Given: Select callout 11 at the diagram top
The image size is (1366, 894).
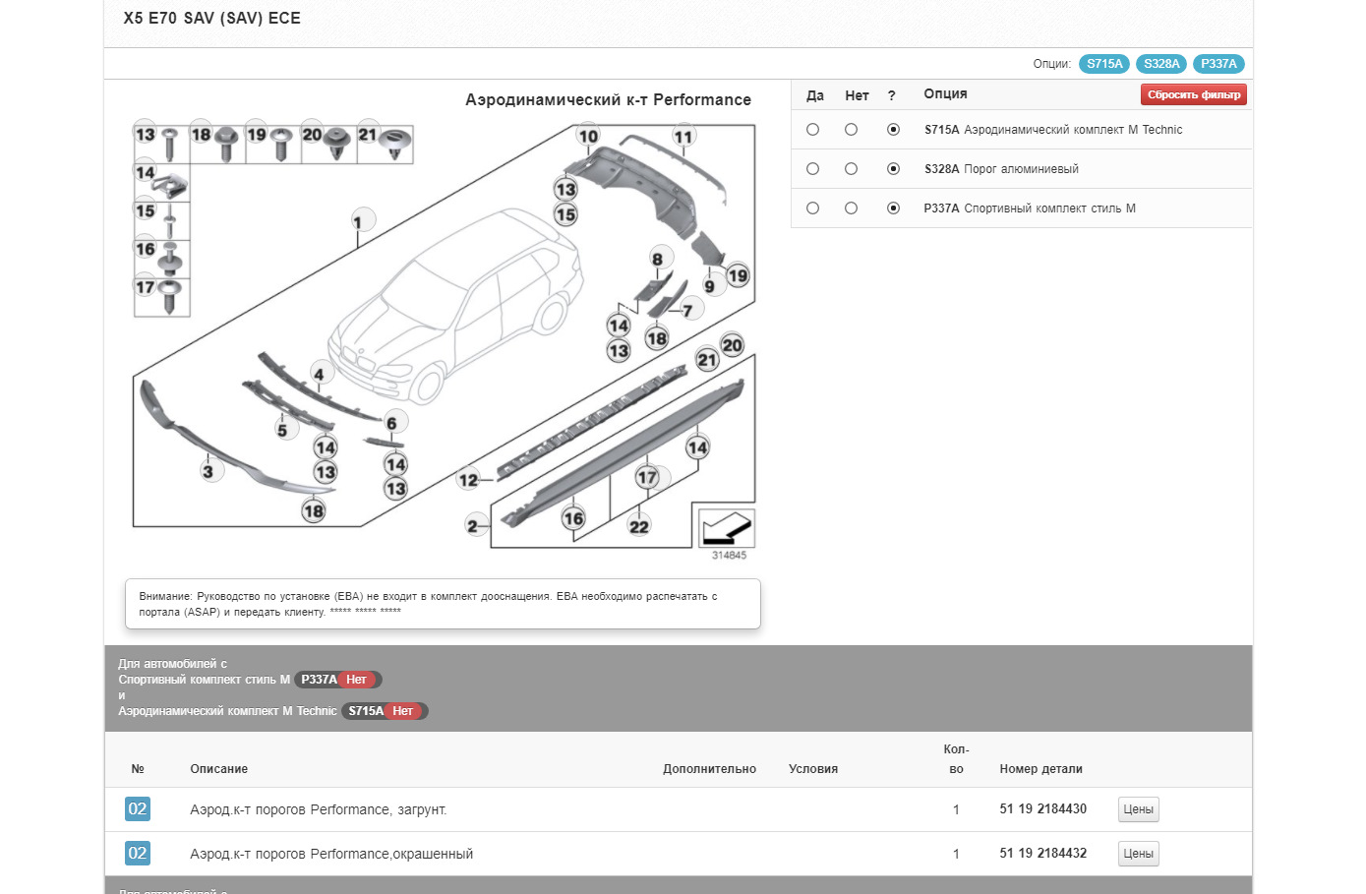Looking at the screenshot, I should (x=683, y=137).
